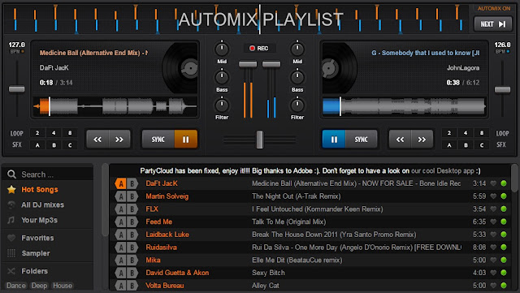The width and height of the screenshot is (520, 293).
Task: Open the Sampler section
Action: (36, 253)
